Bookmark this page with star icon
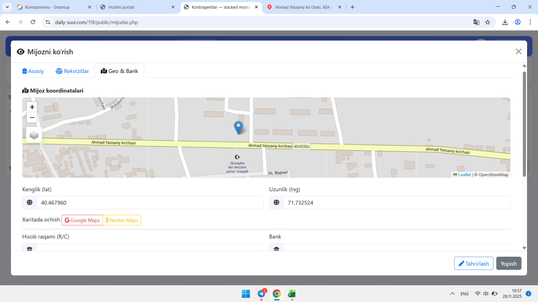Viewport: 538px width, 302px height. pyautogui.click(x=488, y=22)
